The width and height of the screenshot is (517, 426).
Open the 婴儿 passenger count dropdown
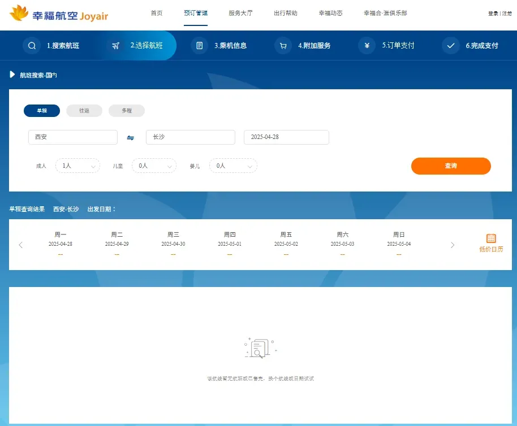(233, 166)
